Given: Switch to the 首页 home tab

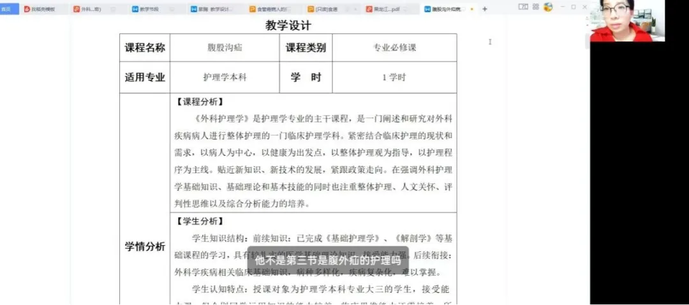Looking at the screenshot, I should coord(6,9).
